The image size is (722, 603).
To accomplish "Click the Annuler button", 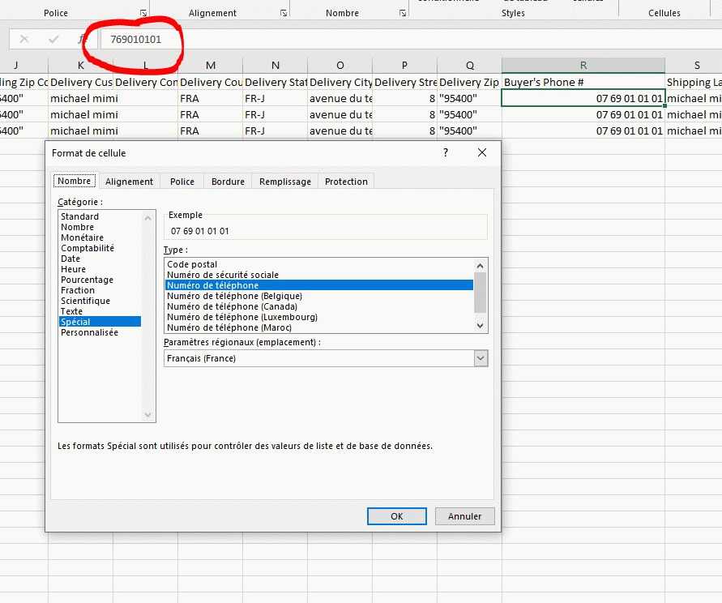I will tap(464, 516).
